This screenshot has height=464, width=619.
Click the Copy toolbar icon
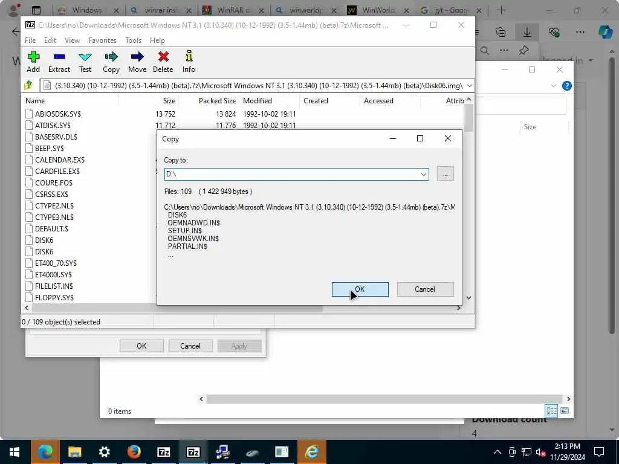[x=111, y=62]
